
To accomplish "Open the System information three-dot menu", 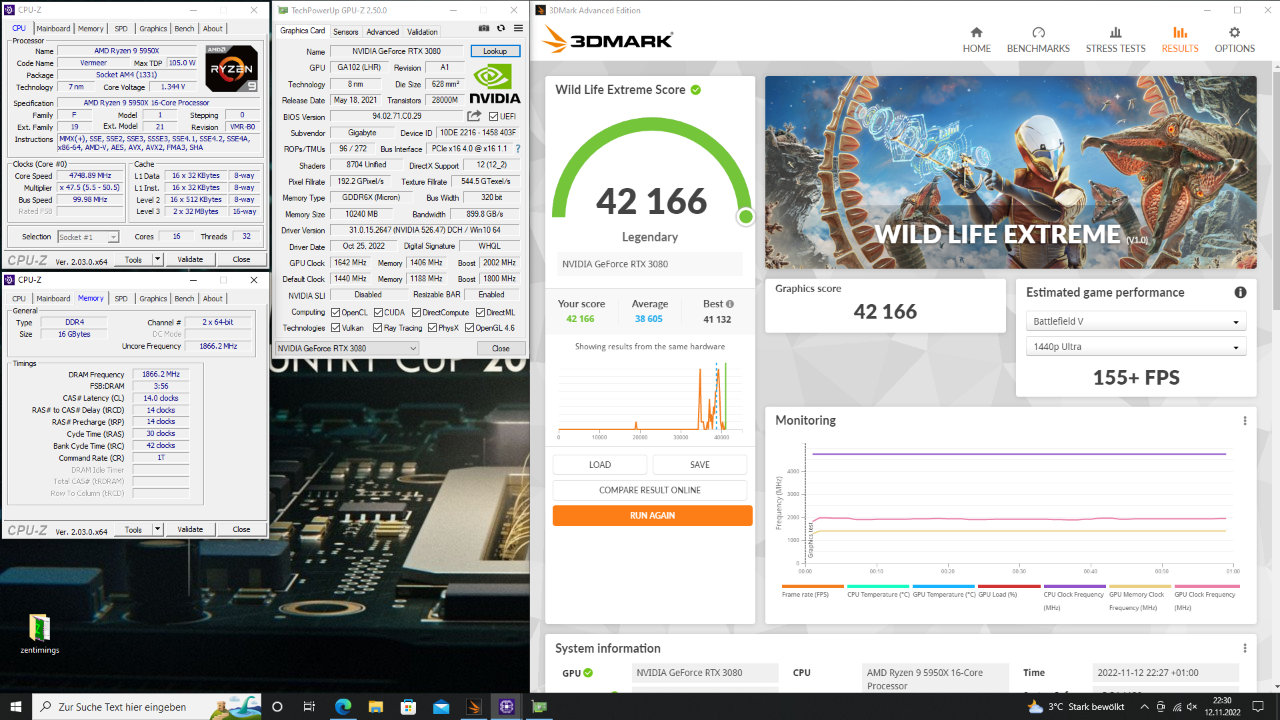I will 1245,649.
